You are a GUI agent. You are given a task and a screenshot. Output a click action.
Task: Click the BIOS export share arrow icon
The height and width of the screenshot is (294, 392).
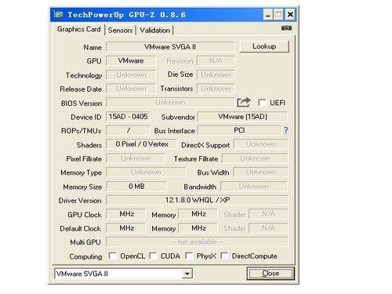[x=244, y=102]
